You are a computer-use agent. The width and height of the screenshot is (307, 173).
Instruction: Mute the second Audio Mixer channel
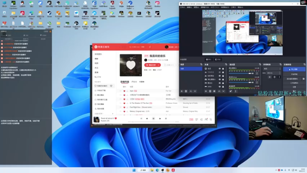(x=253, y=82)
